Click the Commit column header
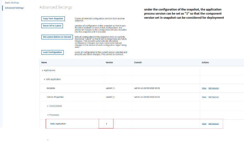 138,62
